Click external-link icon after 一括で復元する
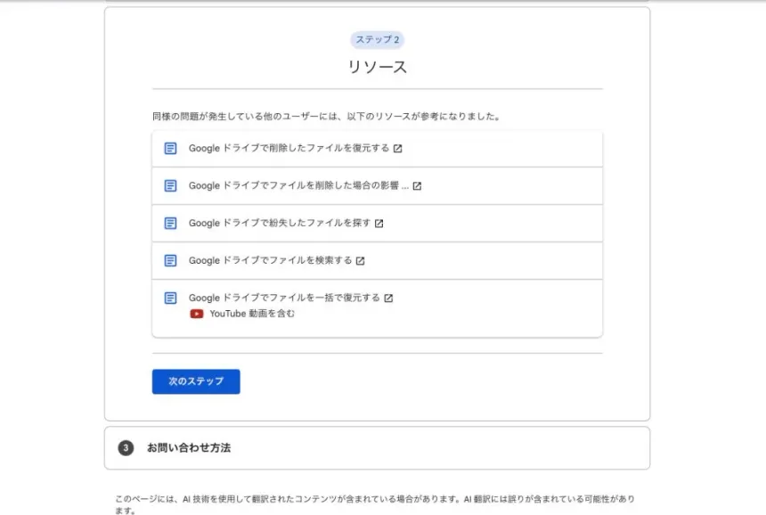 [x=388, y=298]
